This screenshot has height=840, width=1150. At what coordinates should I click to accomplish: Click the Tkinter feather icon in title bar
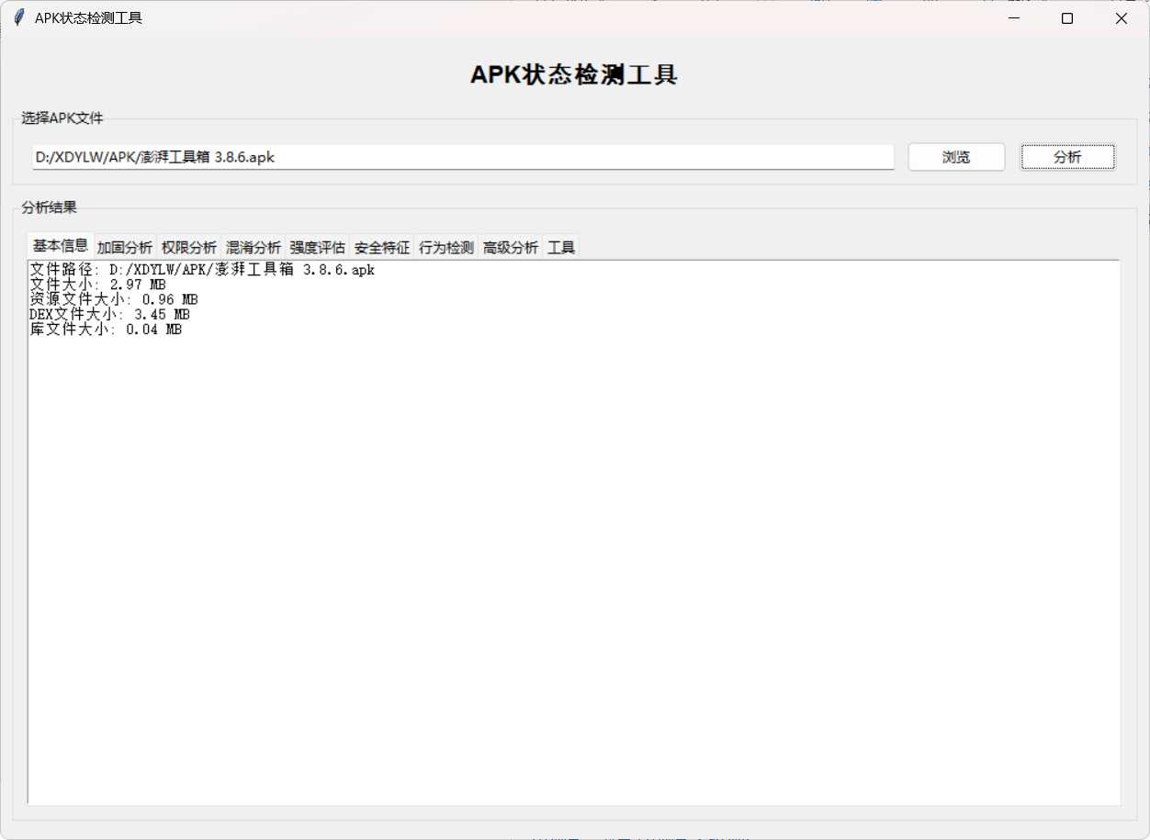(x=17, y=17)
